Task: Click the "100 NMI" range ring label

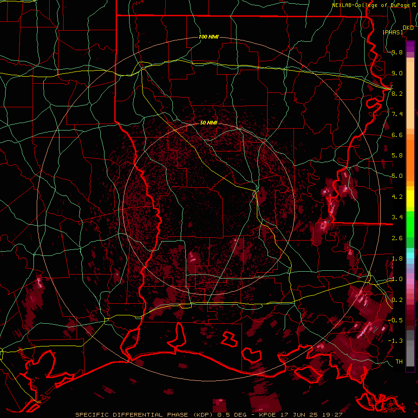Action: (x=209, y=37)
